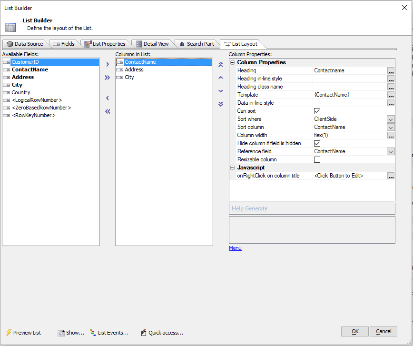Click the Preview List lightning icon

[9, 333]
